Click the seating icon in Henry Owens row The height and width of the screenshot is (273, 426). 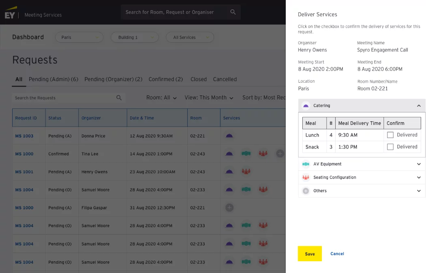tap(246, 172)
